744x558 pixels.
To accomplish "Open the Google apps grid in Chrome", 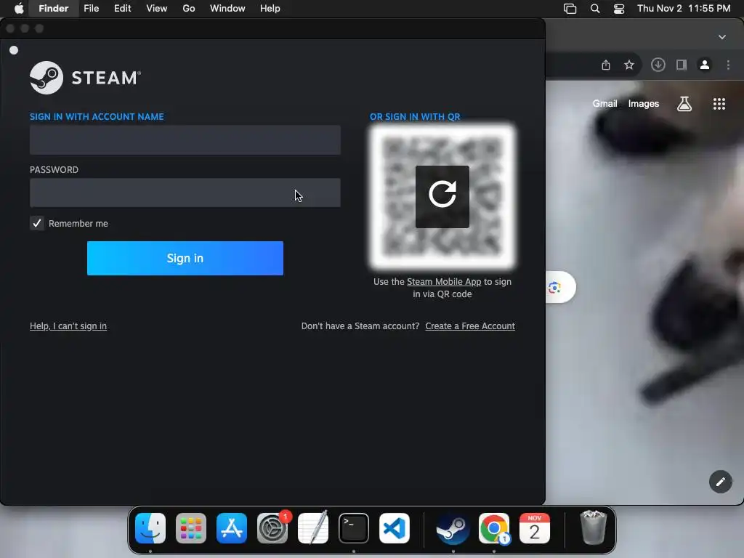I will click(719, 103).
